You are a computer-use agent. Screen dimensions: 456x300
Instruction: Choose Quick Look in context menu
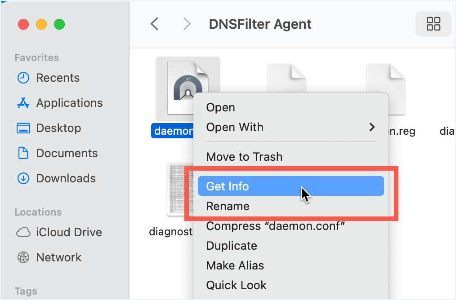[236, 285]
